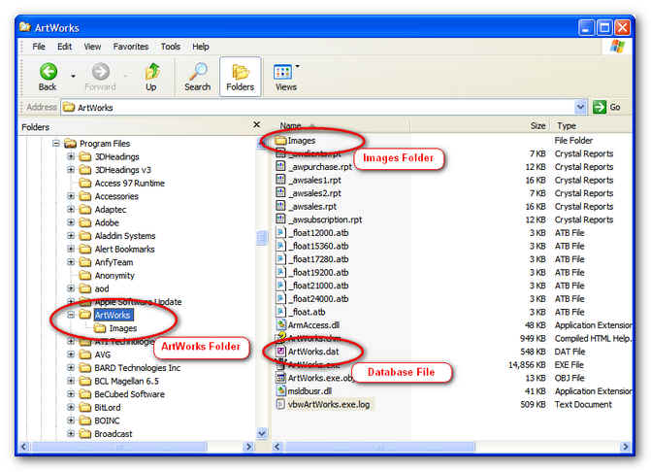Select the Access 97 Runtime folder
The image size is (651, 472).
[122, 184]
